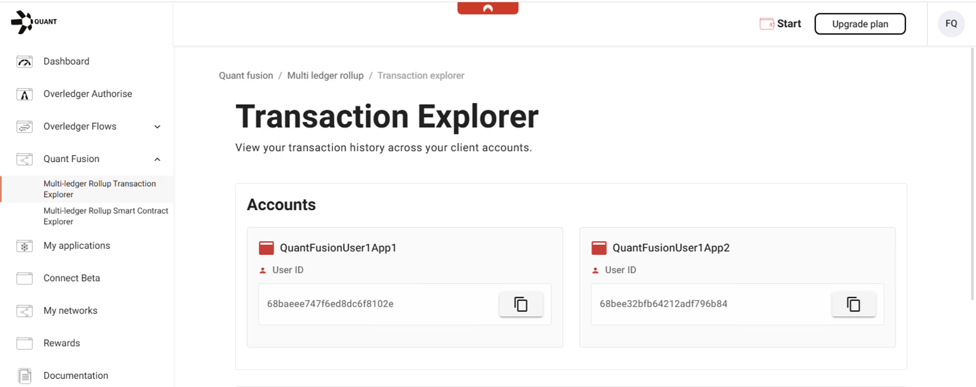Open Multi ledger rollup breadcrumb
This screenshot has height=387, width=976.
click(x=325, y=76)
